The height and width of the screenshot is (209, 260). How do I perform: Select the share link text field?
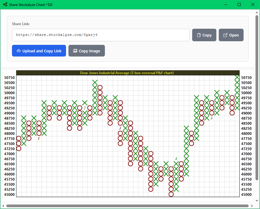click(x=101, y=35)
